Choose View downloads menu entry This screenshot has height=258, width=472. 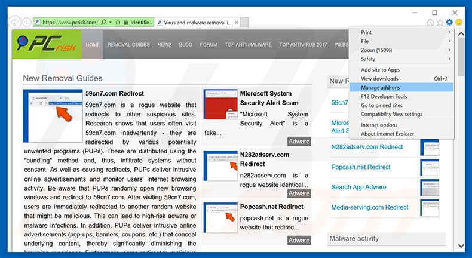tap(401, 79)
